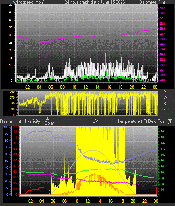The image size is (175, 206).
Task: Click the "0.5" red rainfall axis value
Action: coord(15,166)
